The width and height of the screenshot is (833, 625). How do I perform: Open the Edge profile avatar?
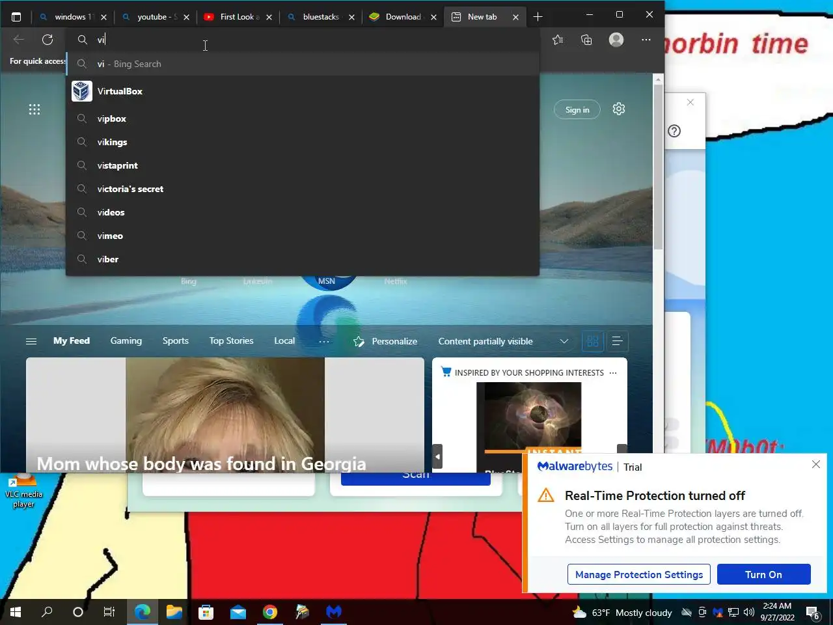point(616,40)
